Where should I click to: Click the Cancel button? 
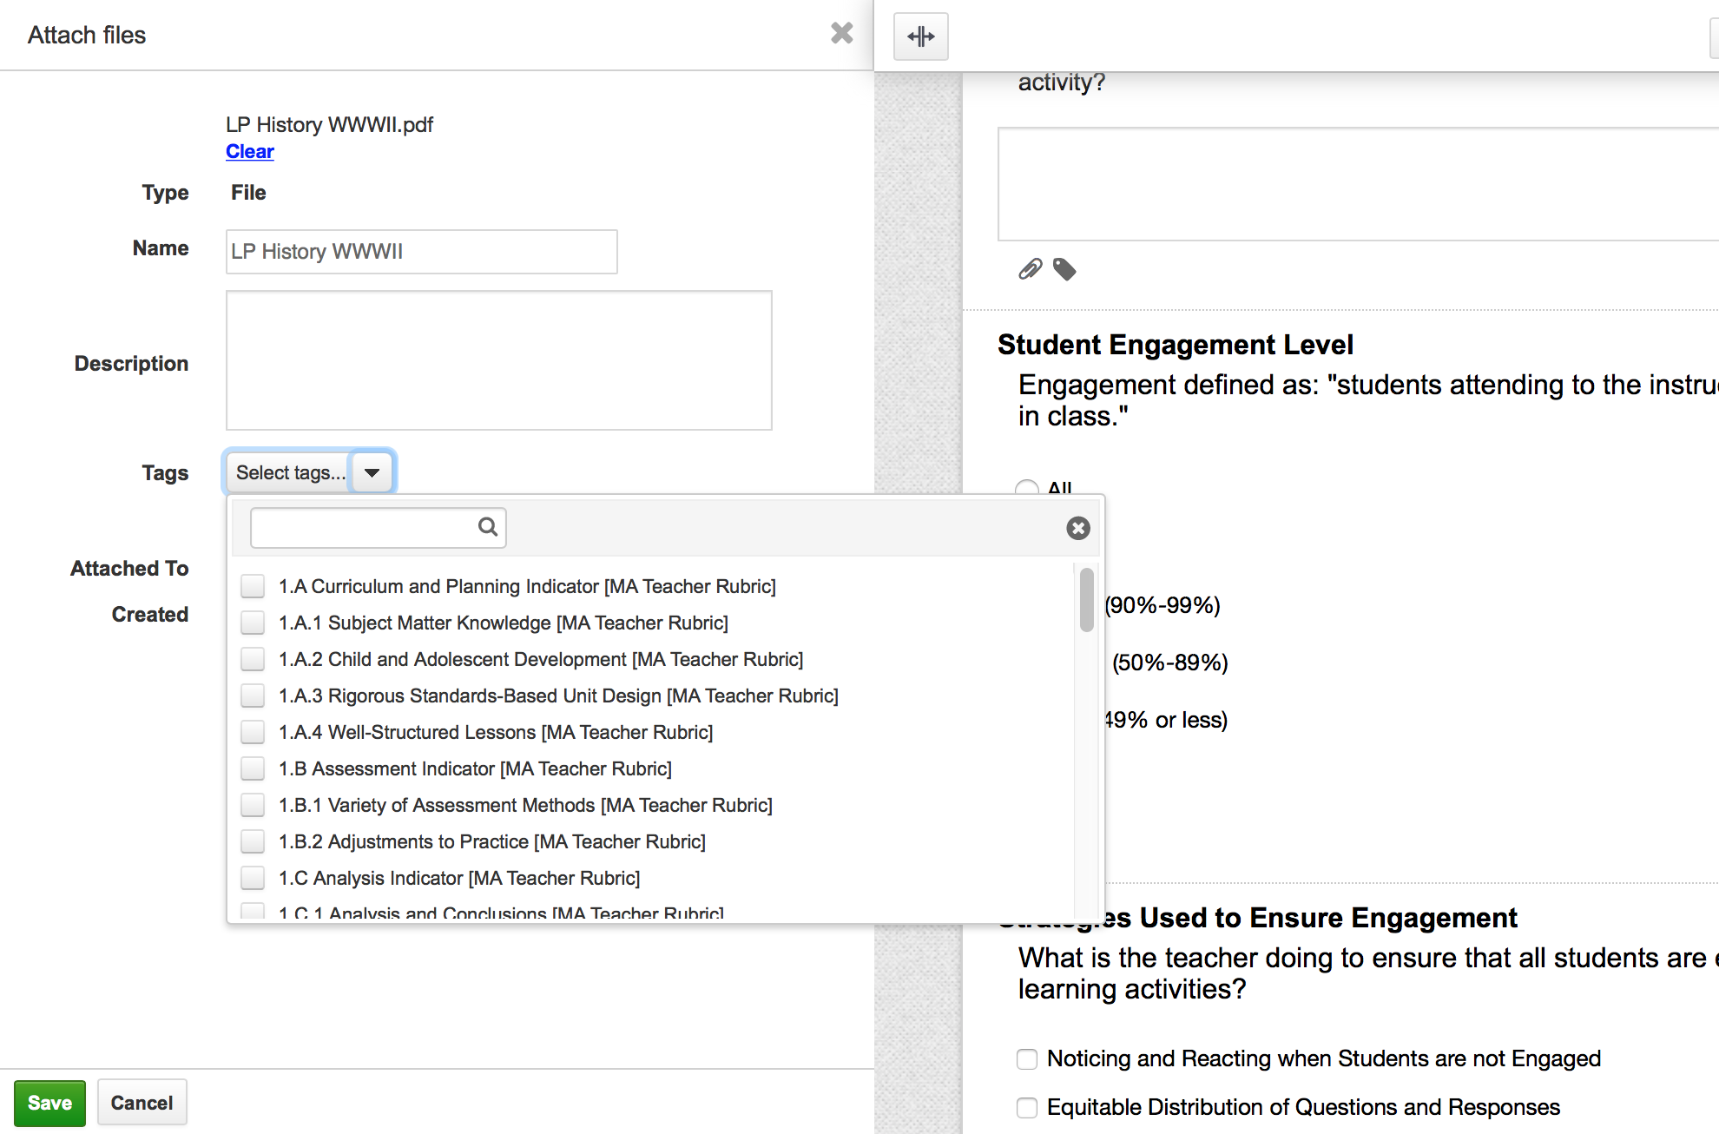pyautogui.click(x=142, y=1103)
